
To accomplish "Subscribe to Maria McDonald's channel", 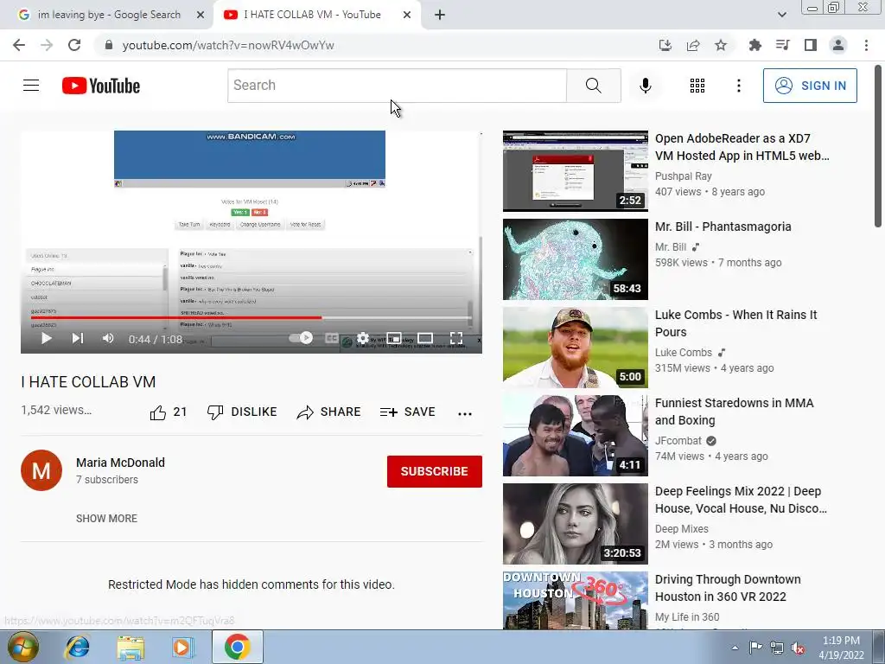I will point(434,471).
